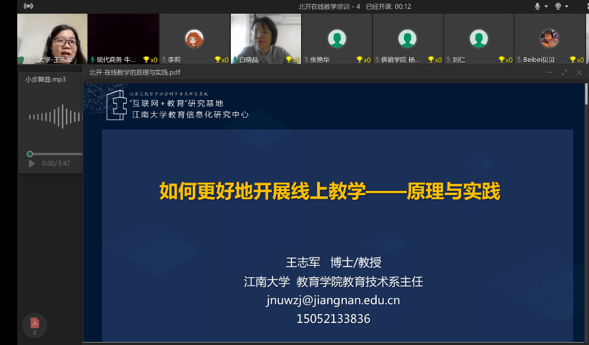Click the camera icon in title bar
Screen dimensions: 589x345
pyautogui.click(x=558, y=7)
